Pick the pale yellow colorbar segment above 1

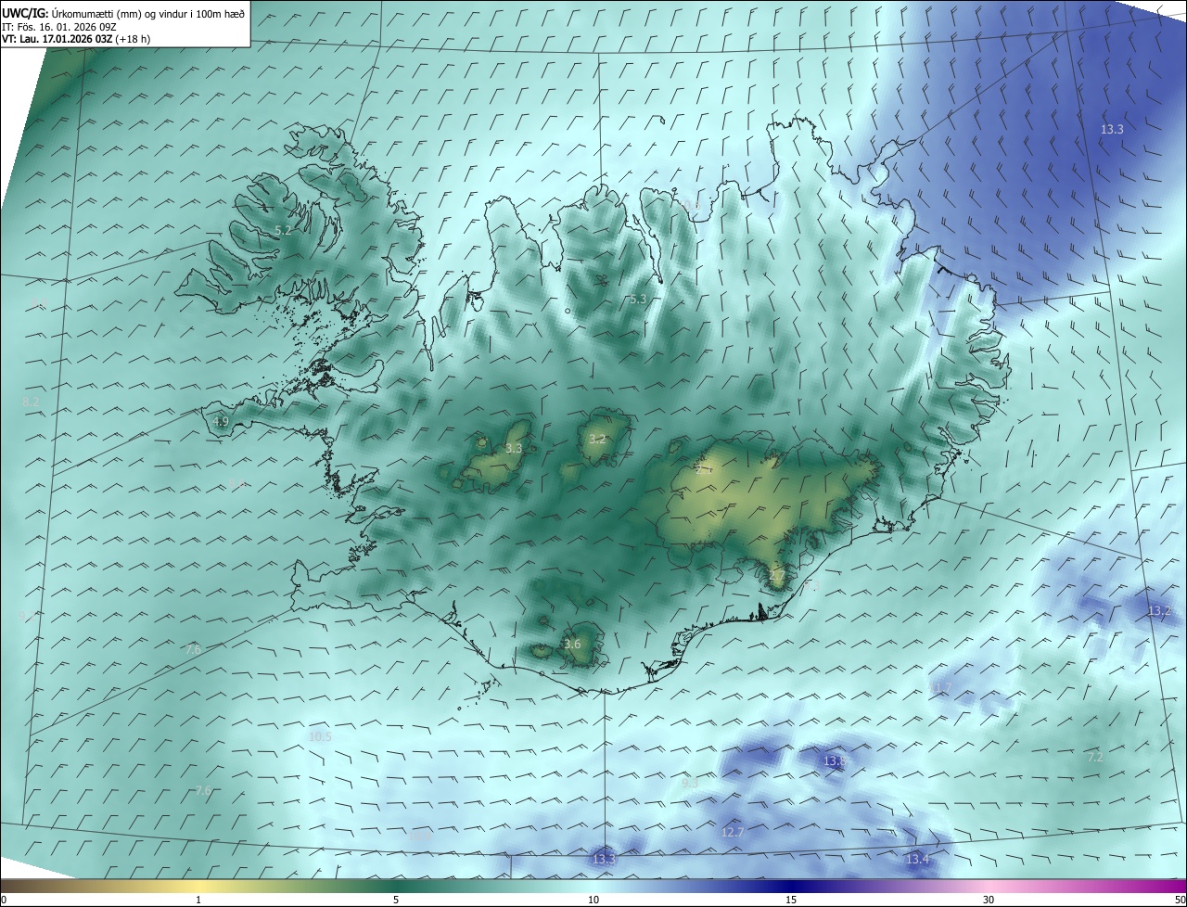coord(198,887)
